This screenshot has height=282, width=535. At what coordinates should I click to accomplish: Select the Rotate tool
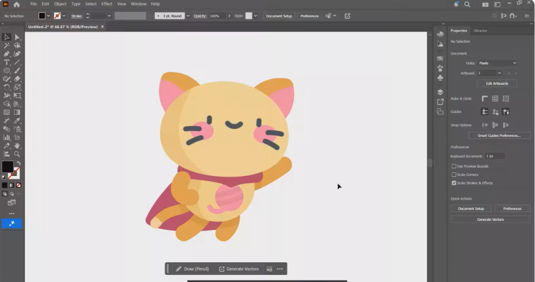click(6, 87)
